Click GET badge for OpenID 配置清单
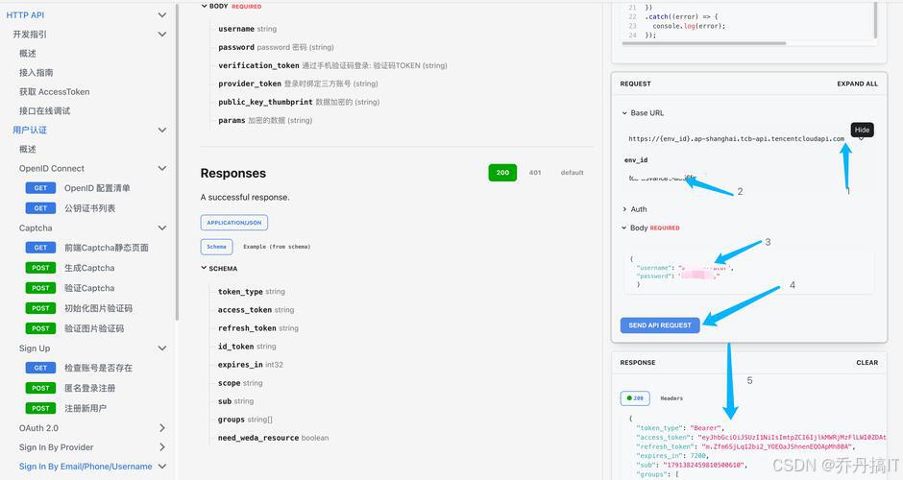Viewport: 903px width, 480px height. click(40, 188)
